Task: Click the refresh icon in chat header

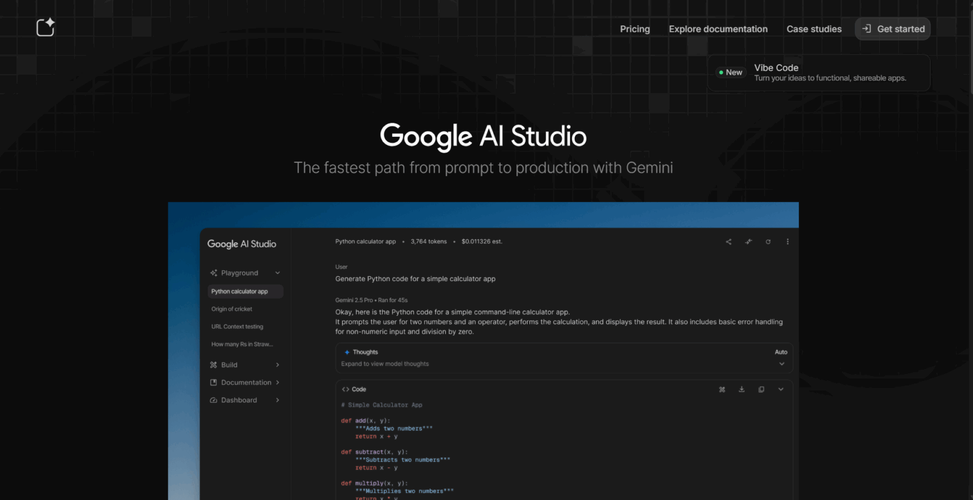Action: tap(768, 242)
